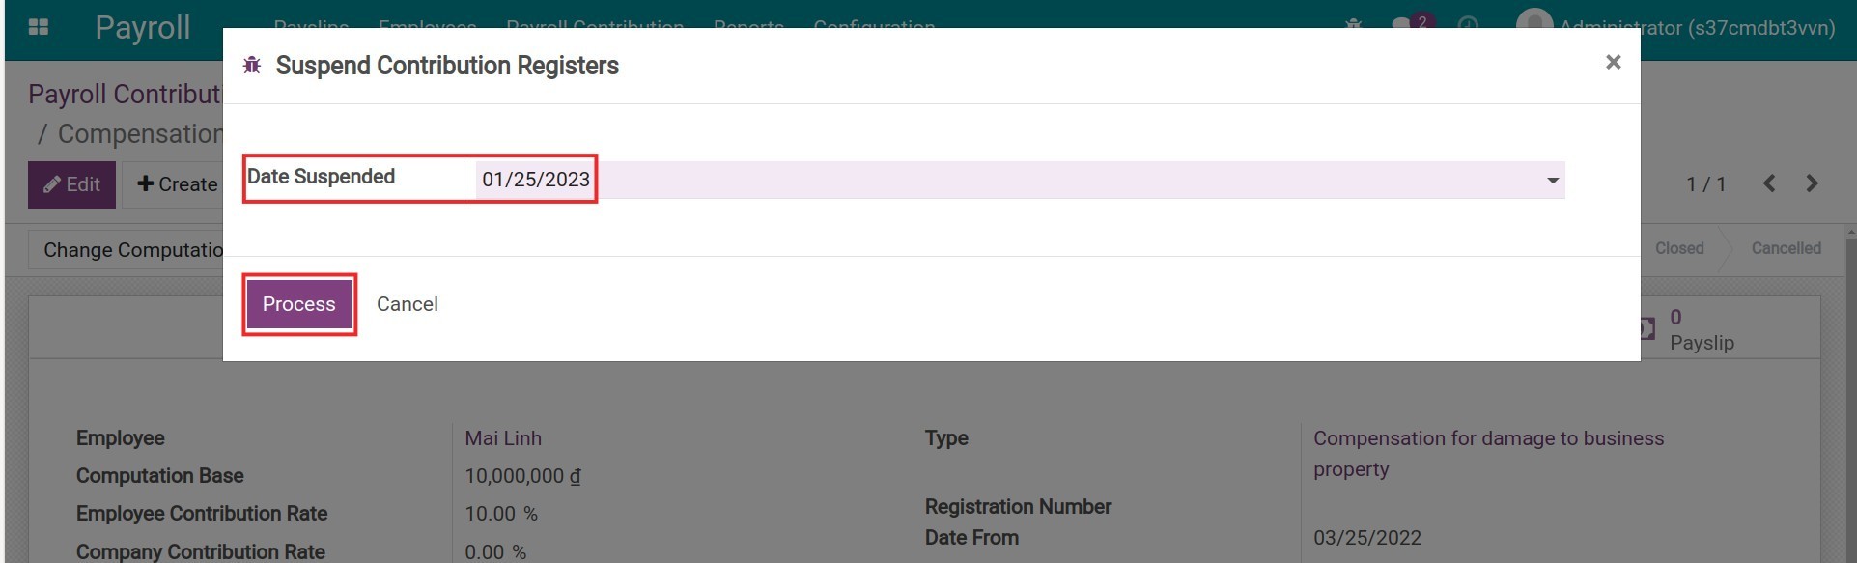The image size is (1857, 563).
Task: Go to the next record arrow
Action: (x=1812, y=183)
